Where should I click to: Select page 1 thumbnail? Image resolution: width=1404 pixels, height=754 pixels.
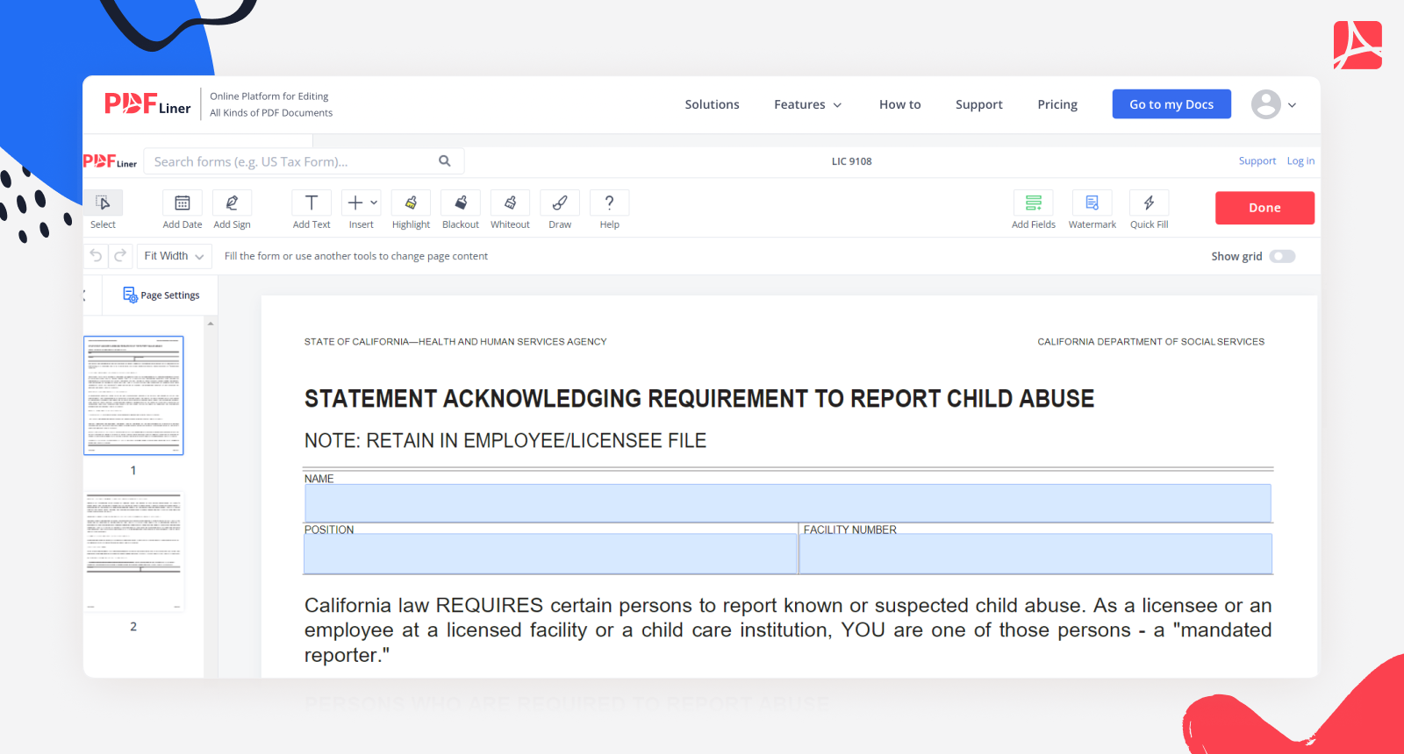[x=133, y=395]
